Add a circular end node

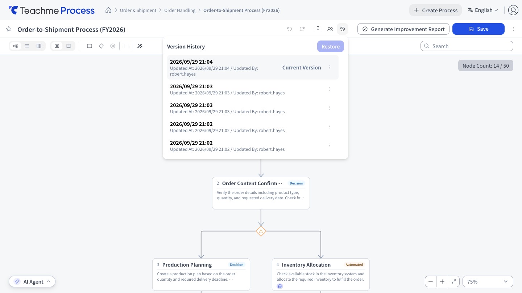coord(113,46)
